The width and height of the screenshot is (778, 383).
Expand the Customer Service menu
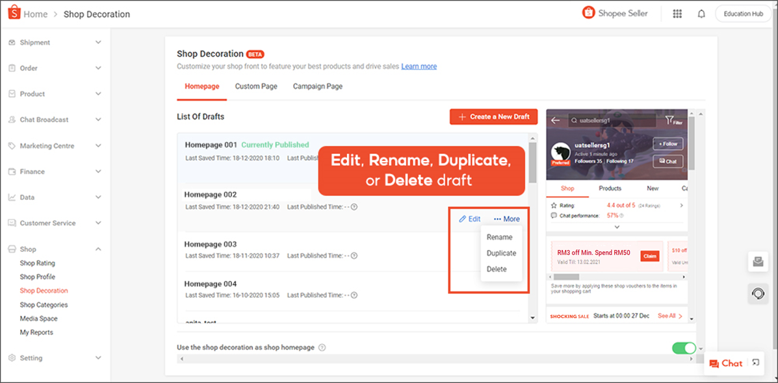coord(98,223)
